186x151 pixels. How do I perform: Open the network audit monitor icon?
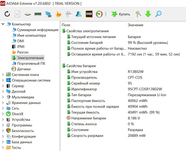coord(48,14)
